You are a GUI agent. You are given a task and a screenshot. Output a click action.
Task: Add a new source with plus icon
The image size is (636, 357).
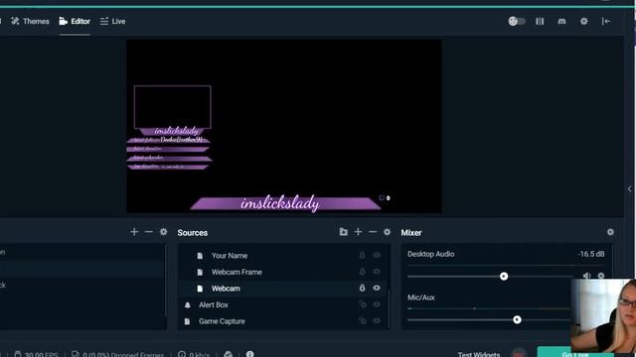[x=358, y=232]
